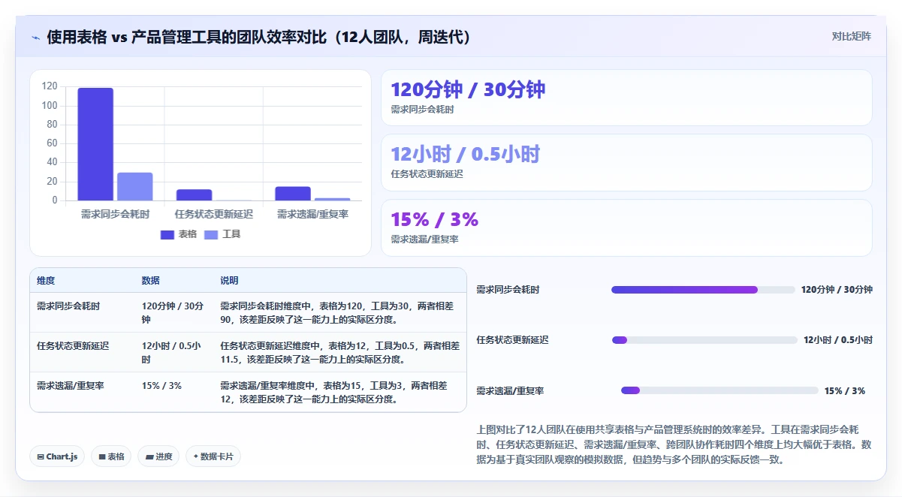Open the 15% / 3% data card
The height and width of the screenshot is (497, 902).
626,227
